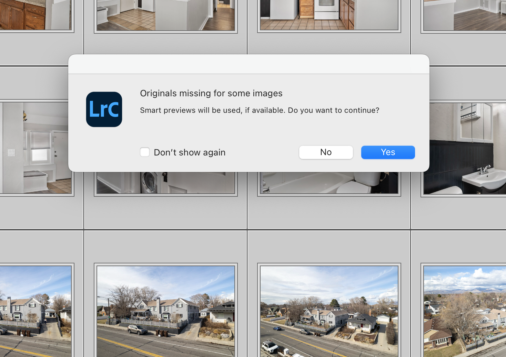Image resolution: width=506 pixels, height=357 pixels.
Task: Select the wooden kitchen cabinets photo
Action: click(x=36, y=15)
